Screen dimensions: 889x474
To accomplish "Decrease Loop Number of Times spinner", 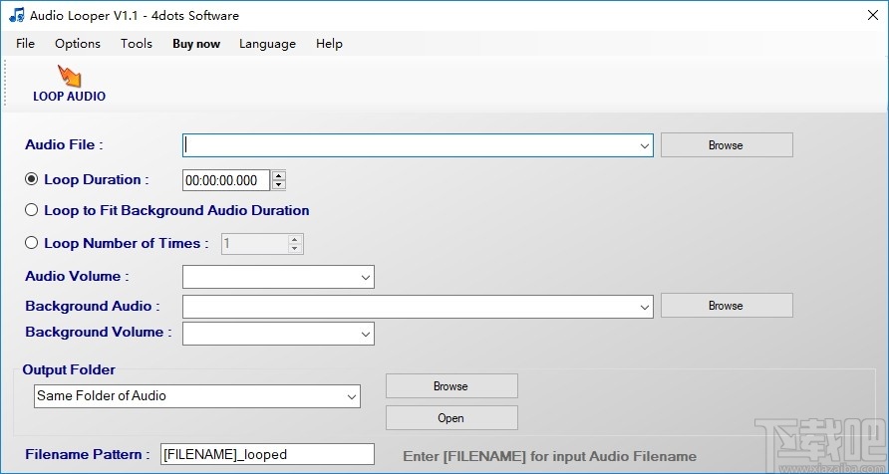I will (294, 249).
